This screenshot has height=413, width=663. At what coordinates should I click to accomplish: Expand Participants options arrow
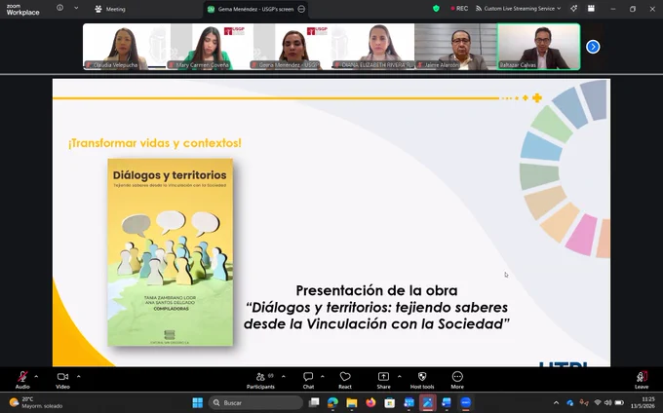pos(284,376)
